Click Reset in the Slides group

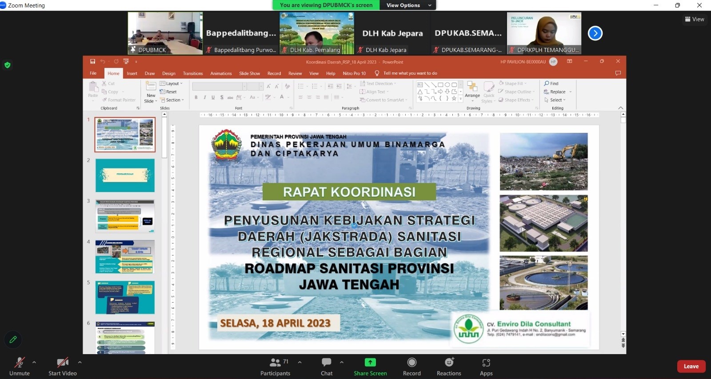coord(168,92)
